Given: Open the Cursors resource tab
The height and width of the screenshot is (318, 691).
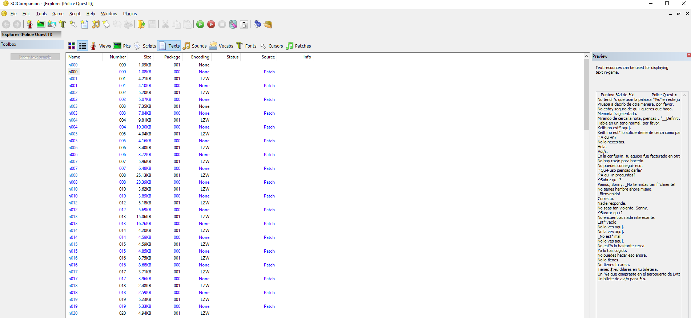Looking at the screenshot, I should pos(271,46).
